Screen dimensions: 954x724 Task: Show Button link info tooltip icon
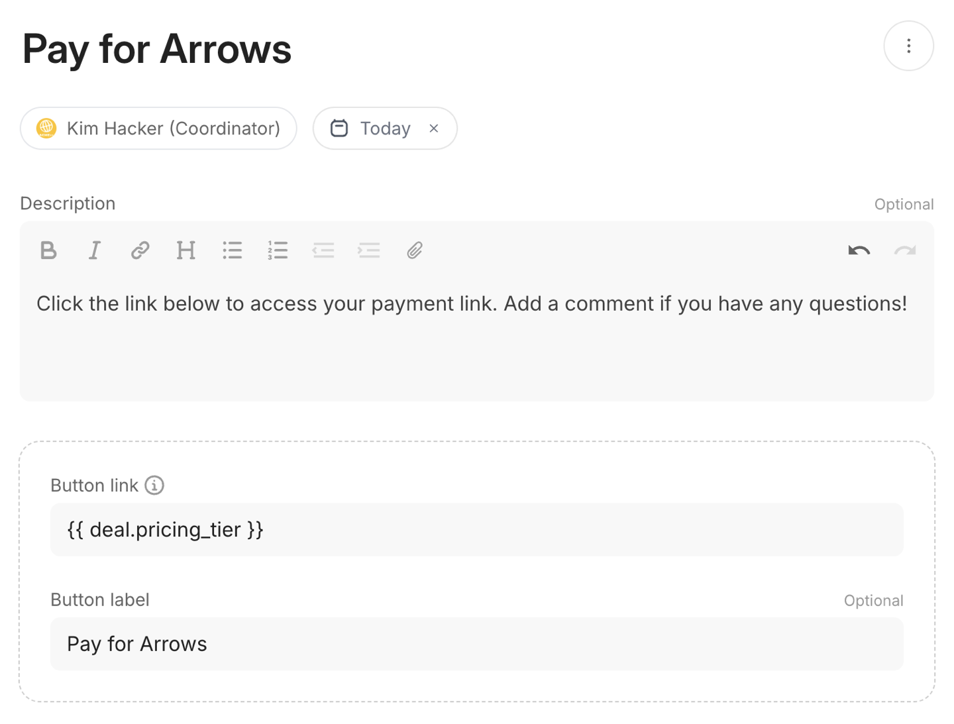pyautogui.click(x=154, y=486)
